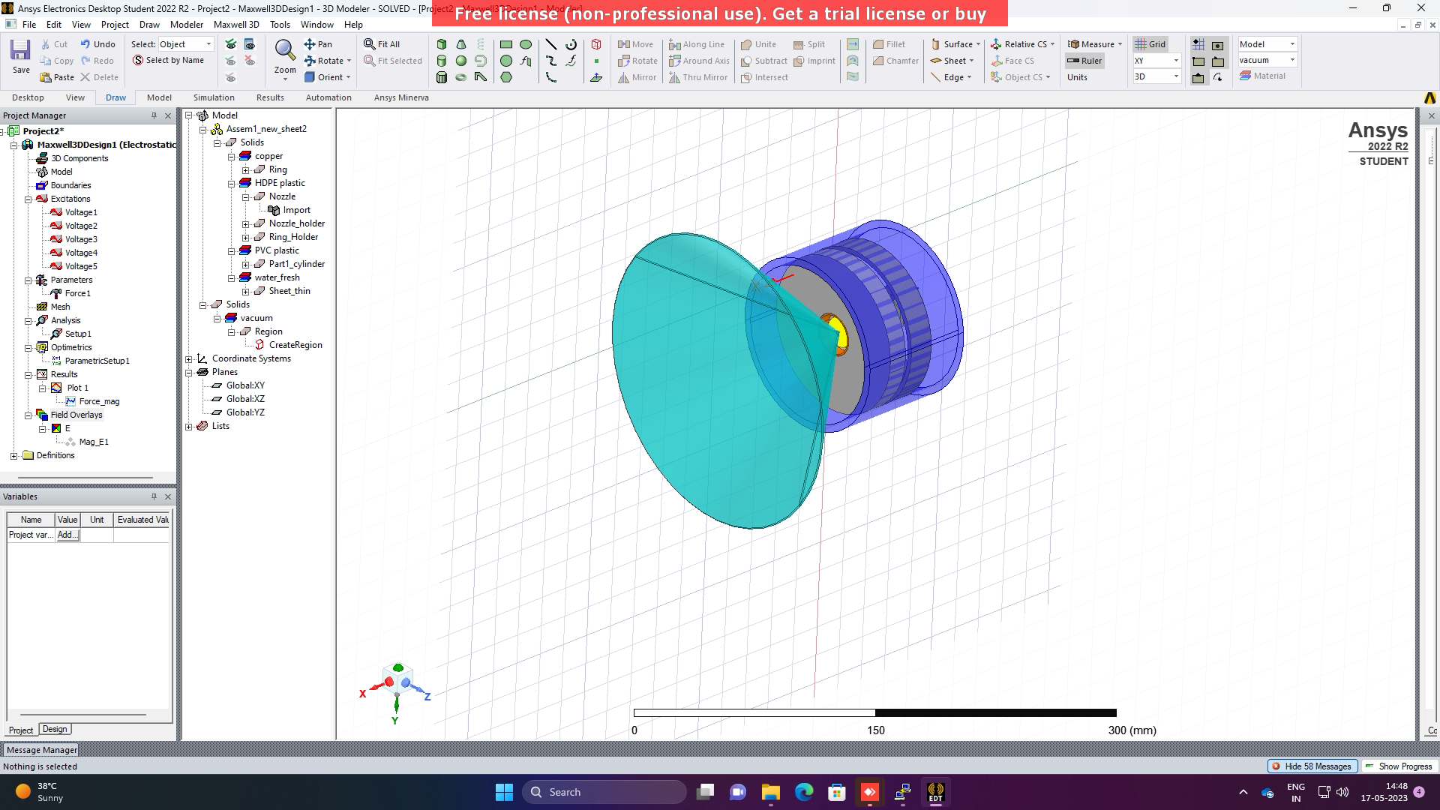This screenshot has height=810, width=1440.
Task: Click Hide 58 Messages button
Action: (1312, 766)
